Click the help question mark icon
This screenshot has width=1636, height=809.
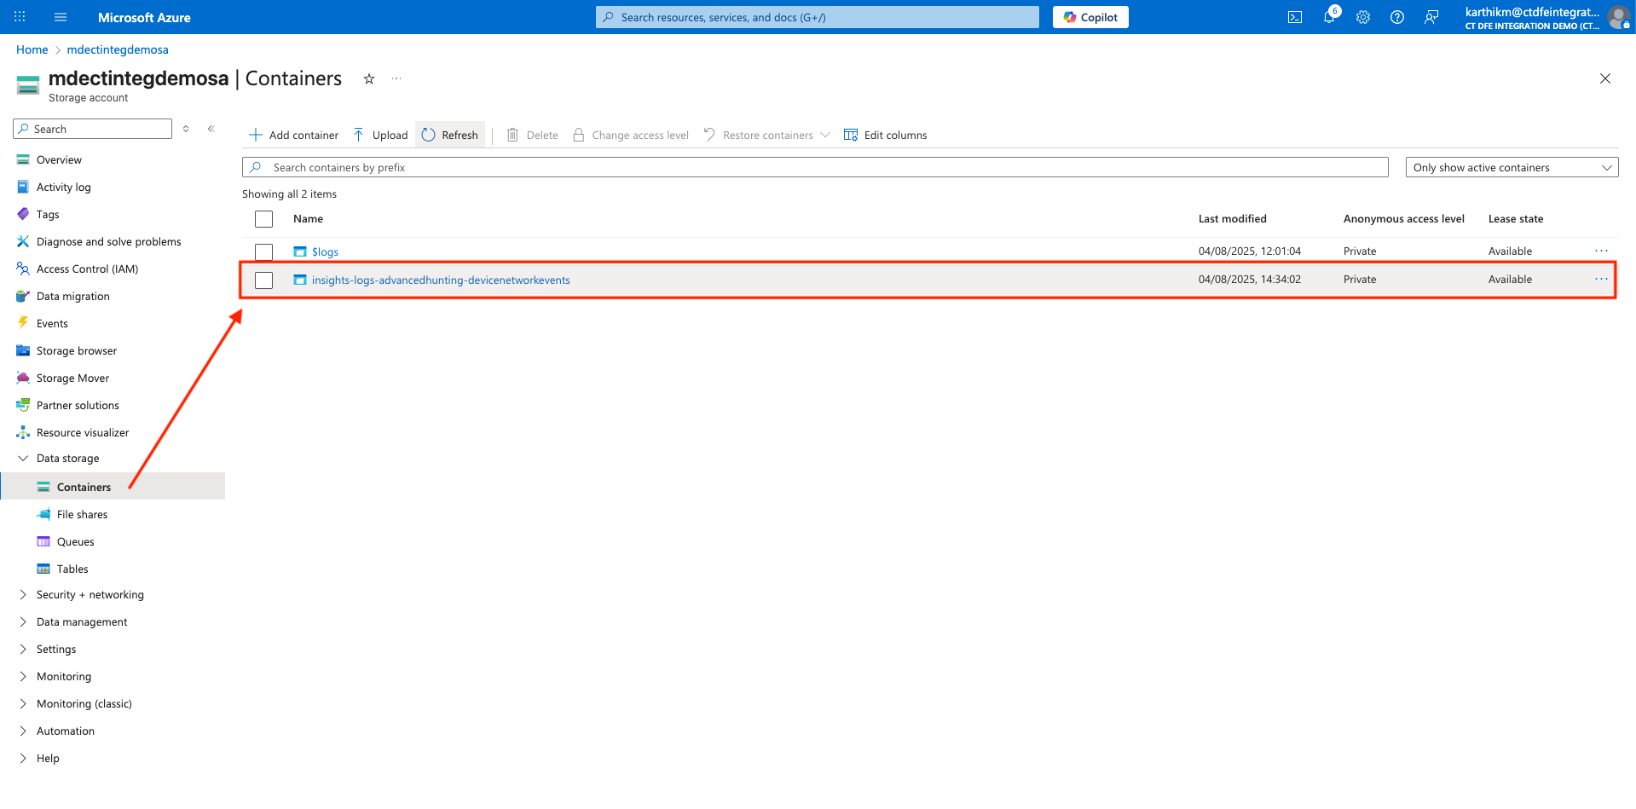[1396, 17]
